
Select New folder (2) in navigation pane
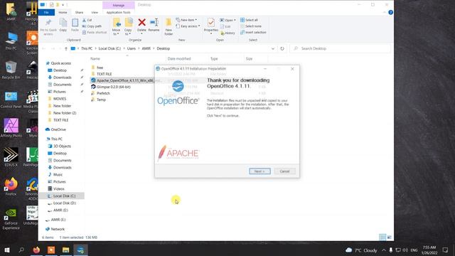click(x=65, y=113)
